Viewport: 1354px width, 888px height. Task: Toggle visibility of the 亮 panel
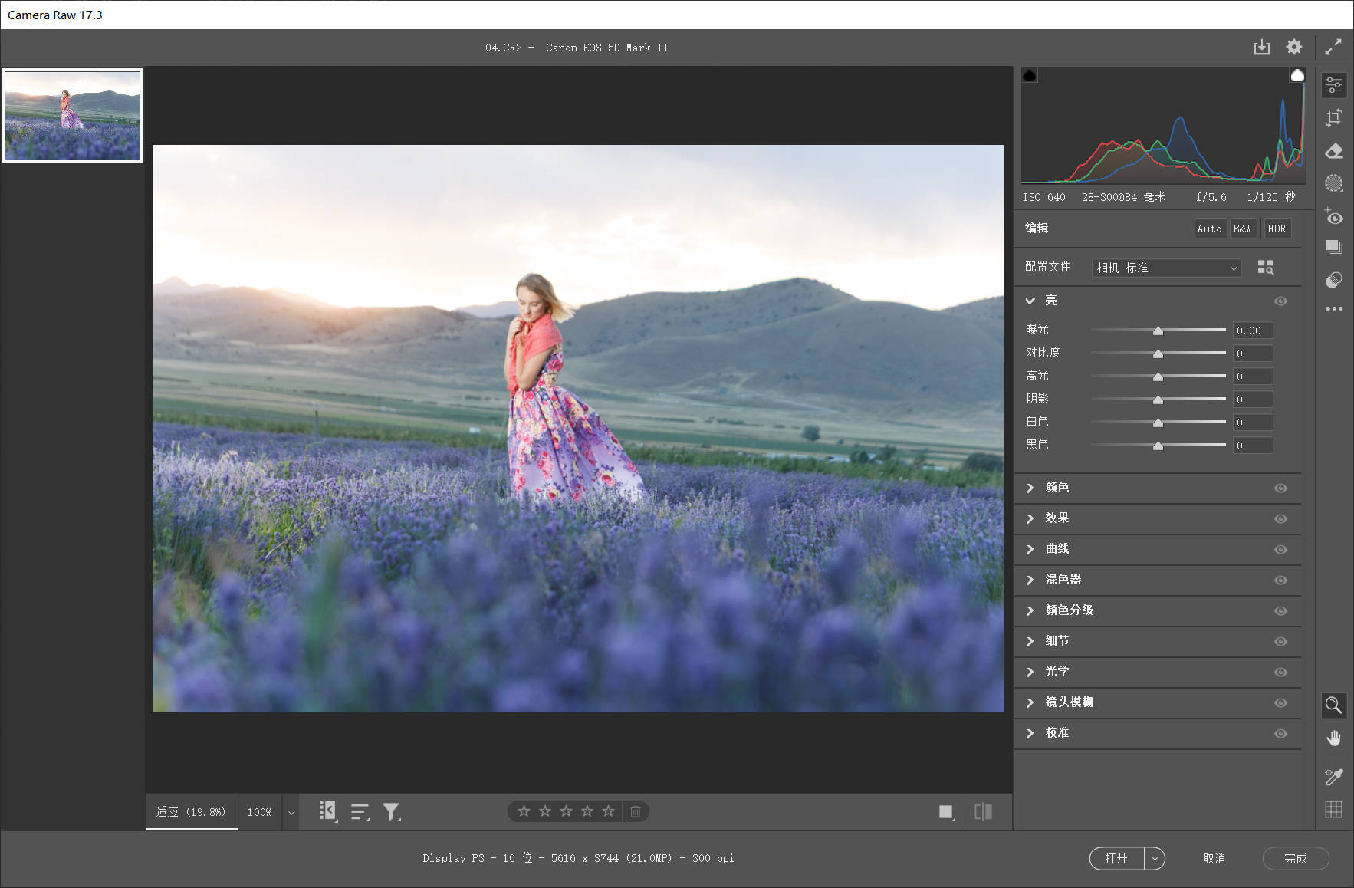click(1280, 301)
